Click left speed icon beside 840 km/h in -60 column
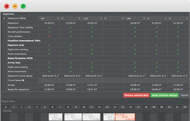Screen dimensions: 190x121 tap(55, 76)
